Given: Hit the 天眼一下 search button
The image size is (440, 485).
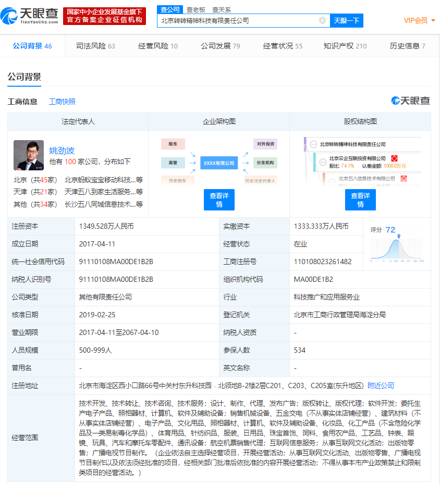Looking at the screenshot, I should [x=346, y=20].
